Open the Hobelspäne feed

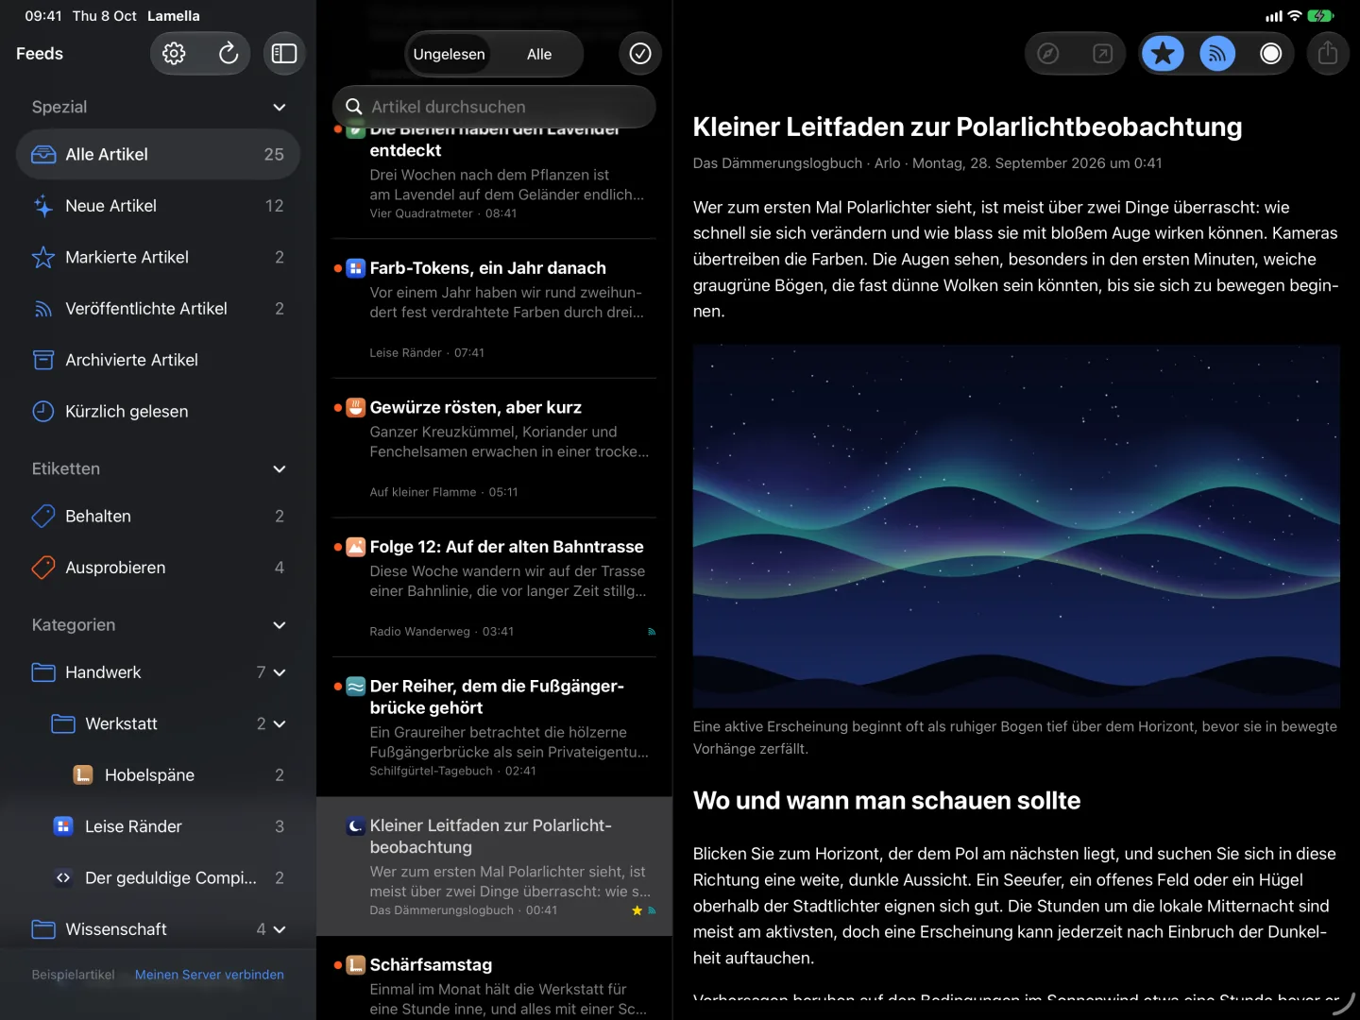coord(158,775)
